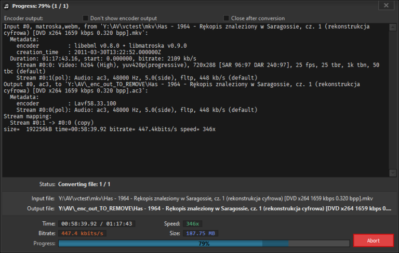Tick the Close after conversion checkbox
The width and height of the screenshot is (399, 253).
[x=226, y=18]
